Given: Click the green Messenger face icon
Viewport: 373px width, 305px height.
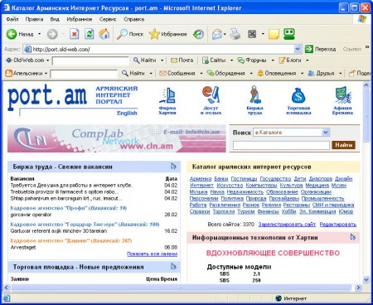Looking at the screenshot, I should (289, 34).
